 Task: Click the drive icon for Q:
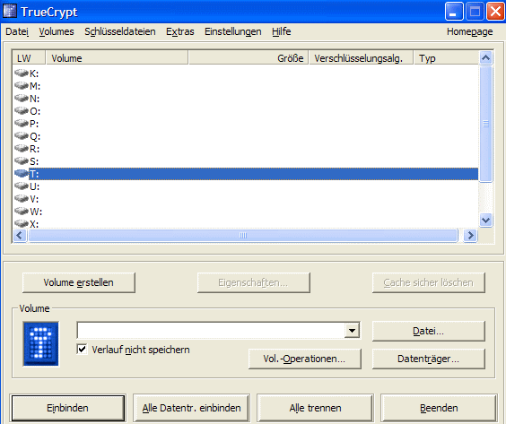point(22,136)
